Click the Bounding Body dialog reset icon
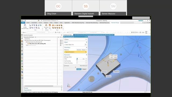The height and width of the screenshot is (97, 172). point(85,37)
